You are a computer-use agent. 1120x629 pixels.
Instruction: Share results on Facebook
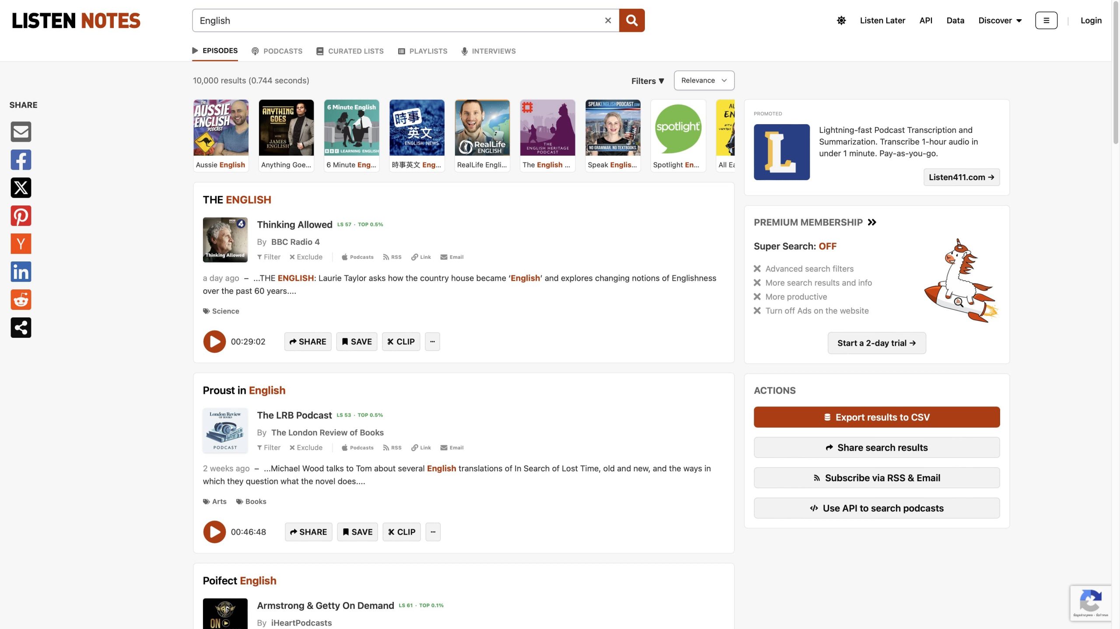pos(21,160)
